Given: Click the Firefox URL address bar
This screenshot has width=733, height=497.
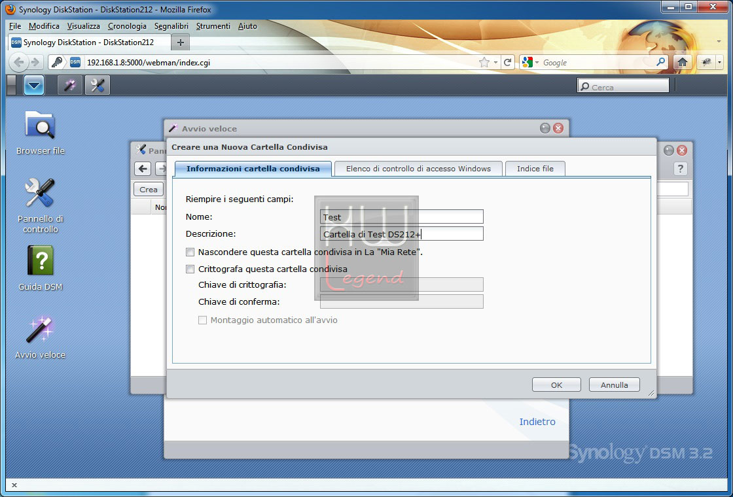Looking at the screenshot, I should point(281,62).
